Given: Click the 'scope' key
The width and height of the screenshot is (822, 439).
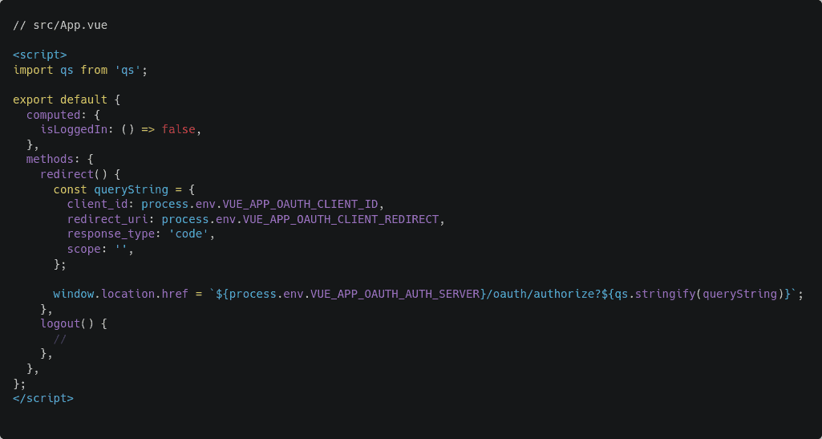Looking at the screenshot, I should (x=83, y=249).
